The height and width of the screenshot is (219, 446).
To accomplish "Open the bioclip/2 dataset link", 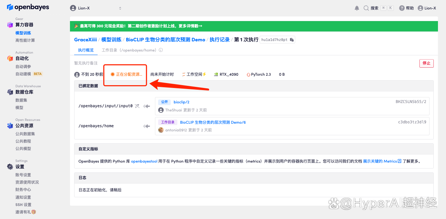I will [181, 102].
